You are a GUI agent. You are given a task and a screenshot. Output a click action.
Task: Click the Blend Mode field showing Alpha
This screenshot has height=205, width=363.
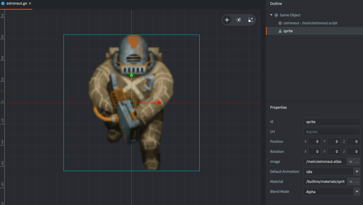pos(328,192)
